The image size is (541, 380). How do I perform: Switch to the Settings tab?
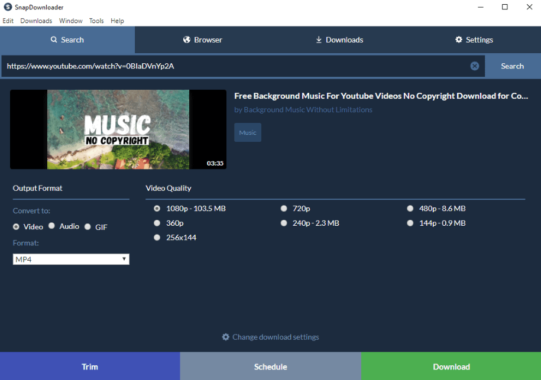[474, 40]
